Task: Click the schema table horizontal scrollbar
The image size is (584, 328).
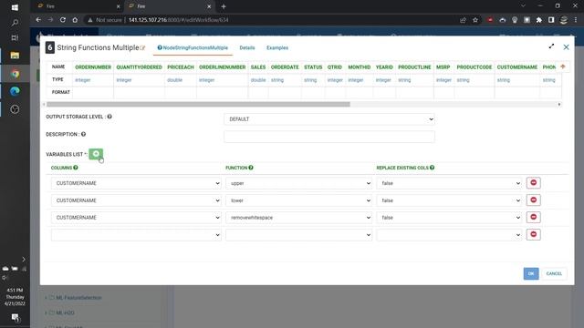Action: [198, 105]
